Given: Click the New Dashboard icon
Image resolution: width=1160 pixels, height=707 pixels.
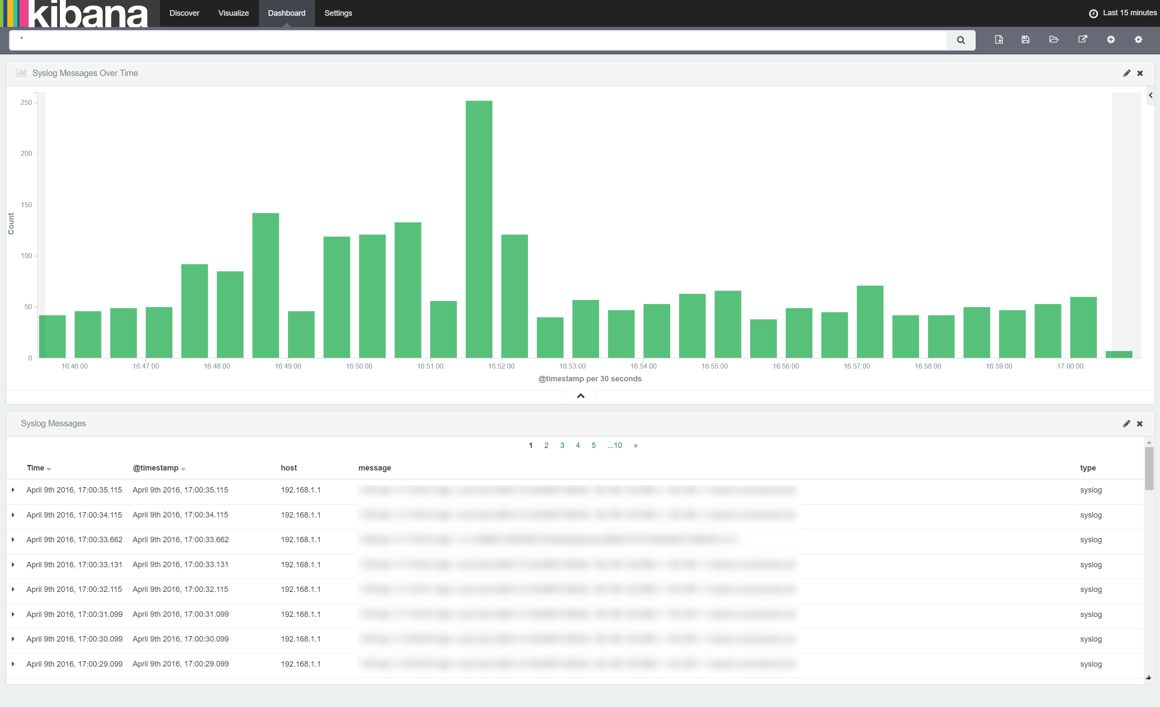Looking at the screenshot, I should click(x=999, y=39).
